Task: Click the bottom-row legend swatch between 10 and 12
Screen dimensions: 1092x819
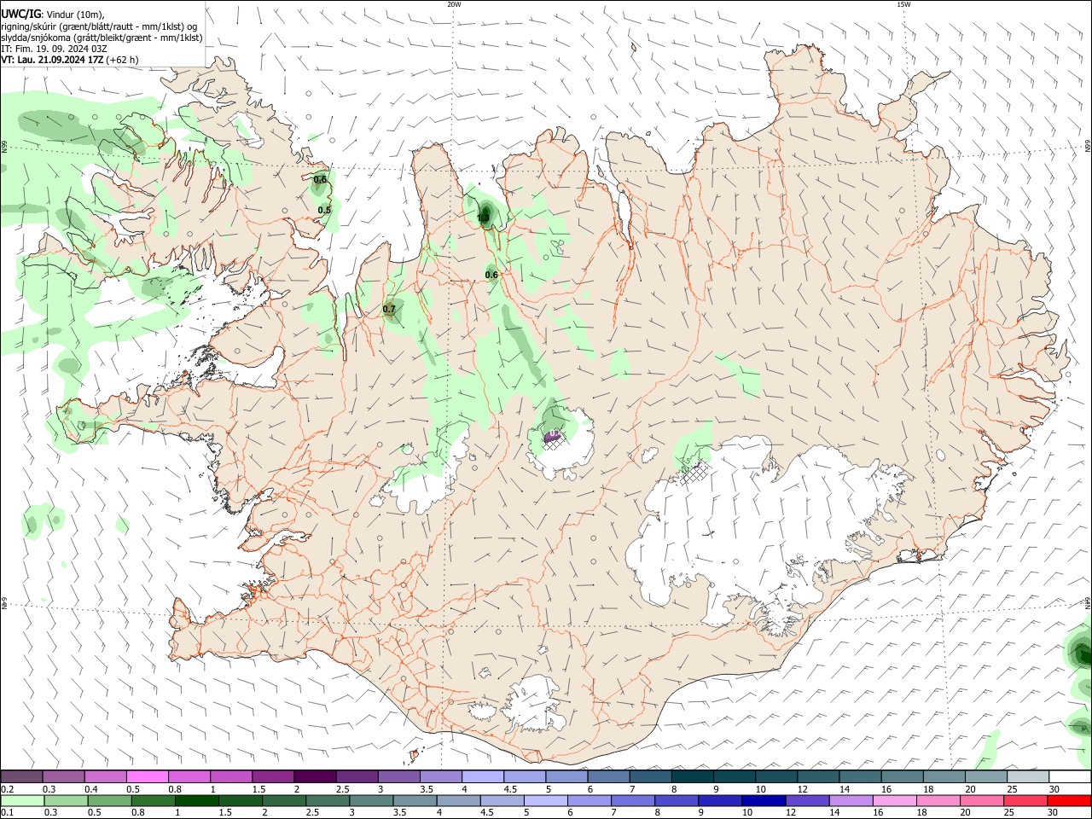Action: point(764,800)
